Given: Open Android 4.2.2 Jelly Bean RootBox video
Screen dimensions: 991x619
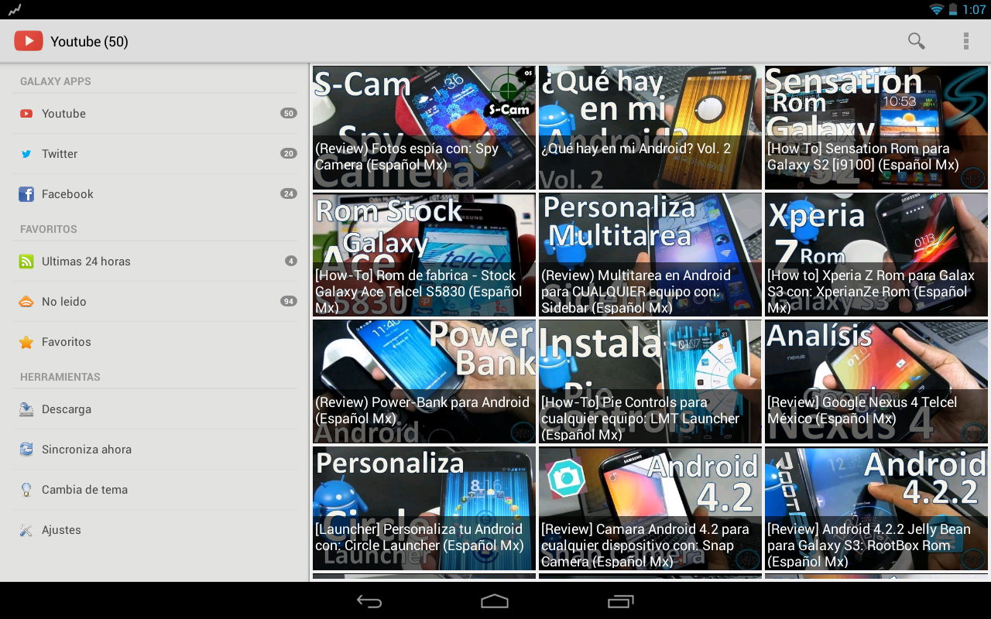Looking at the screenshot, I should pos(876,508).
